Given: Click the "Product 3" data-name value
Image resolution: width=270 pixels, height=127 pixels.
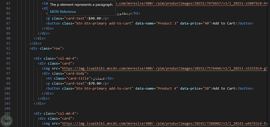Looking at the screenshot, I should 168,23.
